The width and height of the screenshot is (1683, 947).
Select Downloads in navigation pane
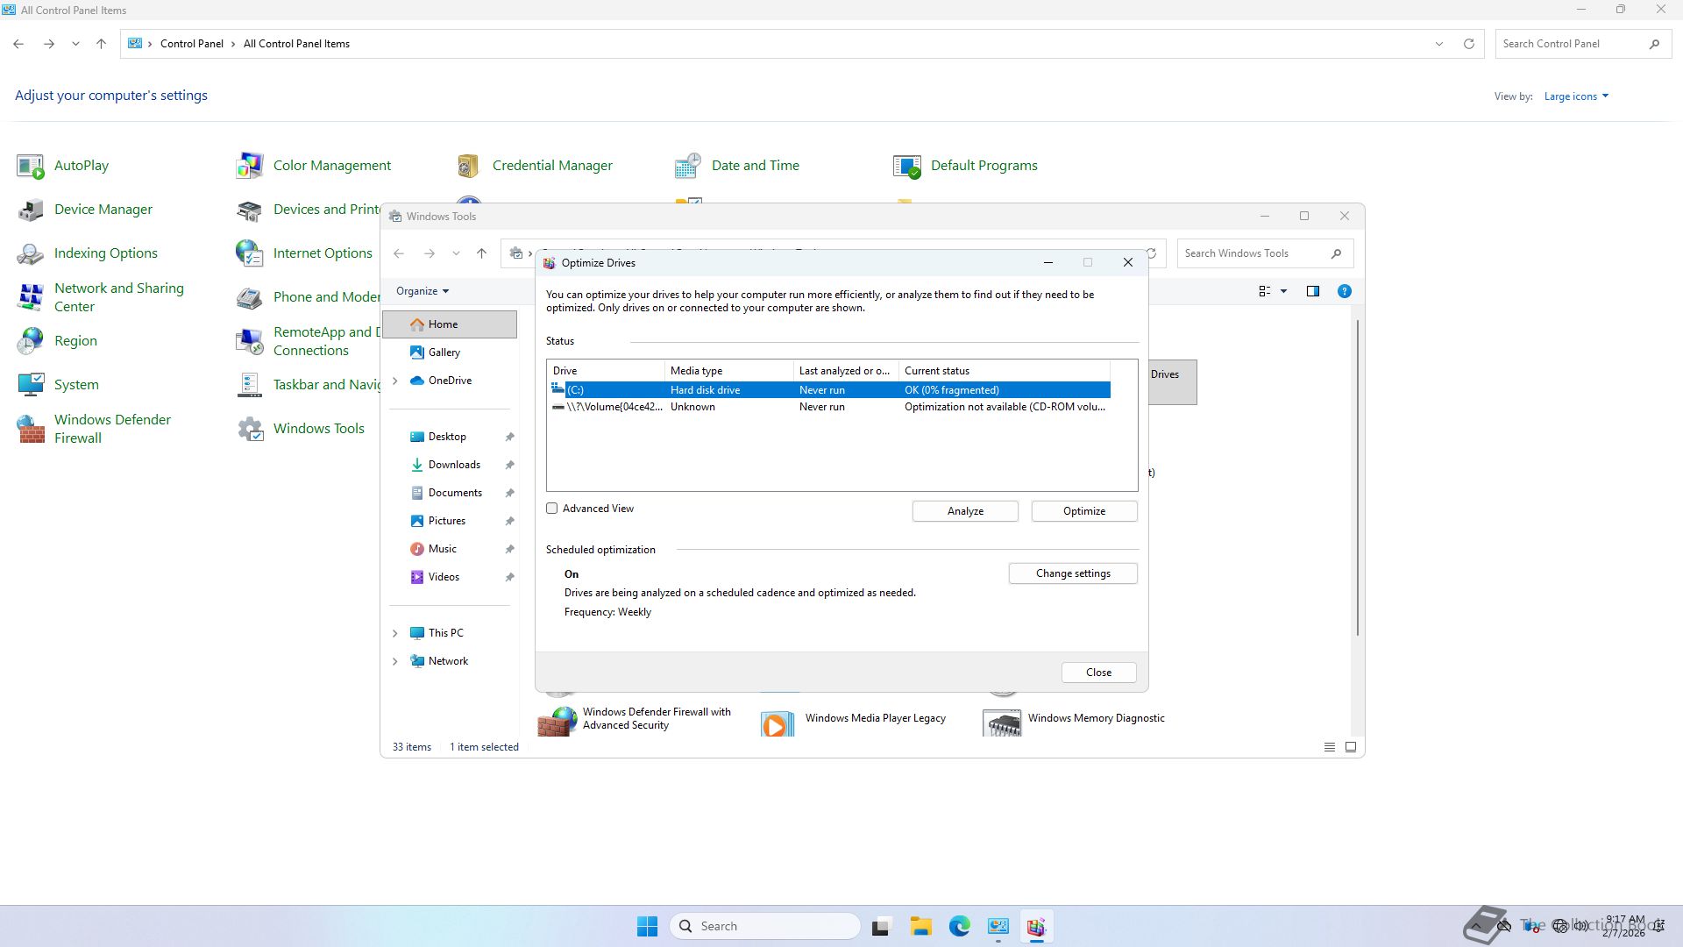click(x=453, y=465)
